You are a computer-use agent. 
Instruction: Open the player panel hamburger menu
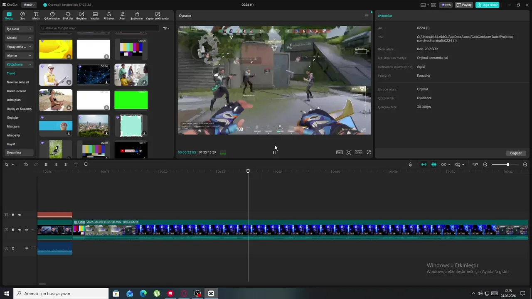click(367, 16)
